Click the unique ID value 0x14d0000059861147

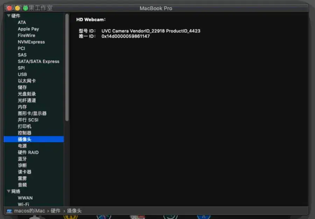(x=126, y=36)
